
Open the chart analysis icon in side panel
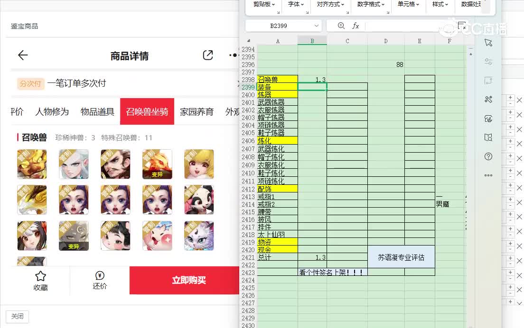pyautogui.click(x=488, y=118)
